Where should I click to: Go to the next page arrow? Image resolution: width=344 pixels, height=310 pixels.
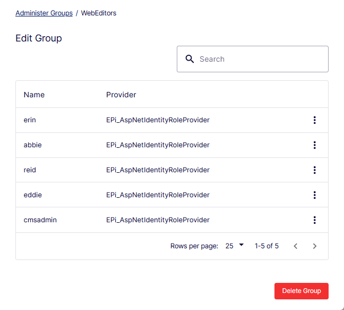click(x=315, y=246)
